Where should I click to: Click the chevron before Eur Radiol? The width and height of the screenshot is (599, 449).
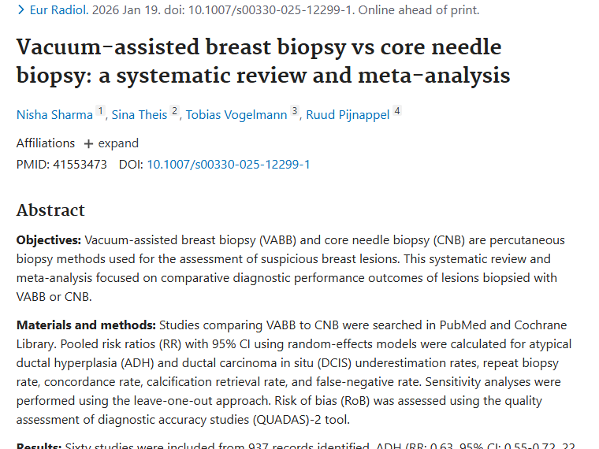pos(21,10)
